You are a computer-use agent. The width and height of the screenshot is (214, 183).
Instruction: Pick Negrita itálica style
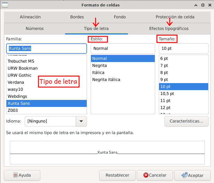click(x=123, y=80)
